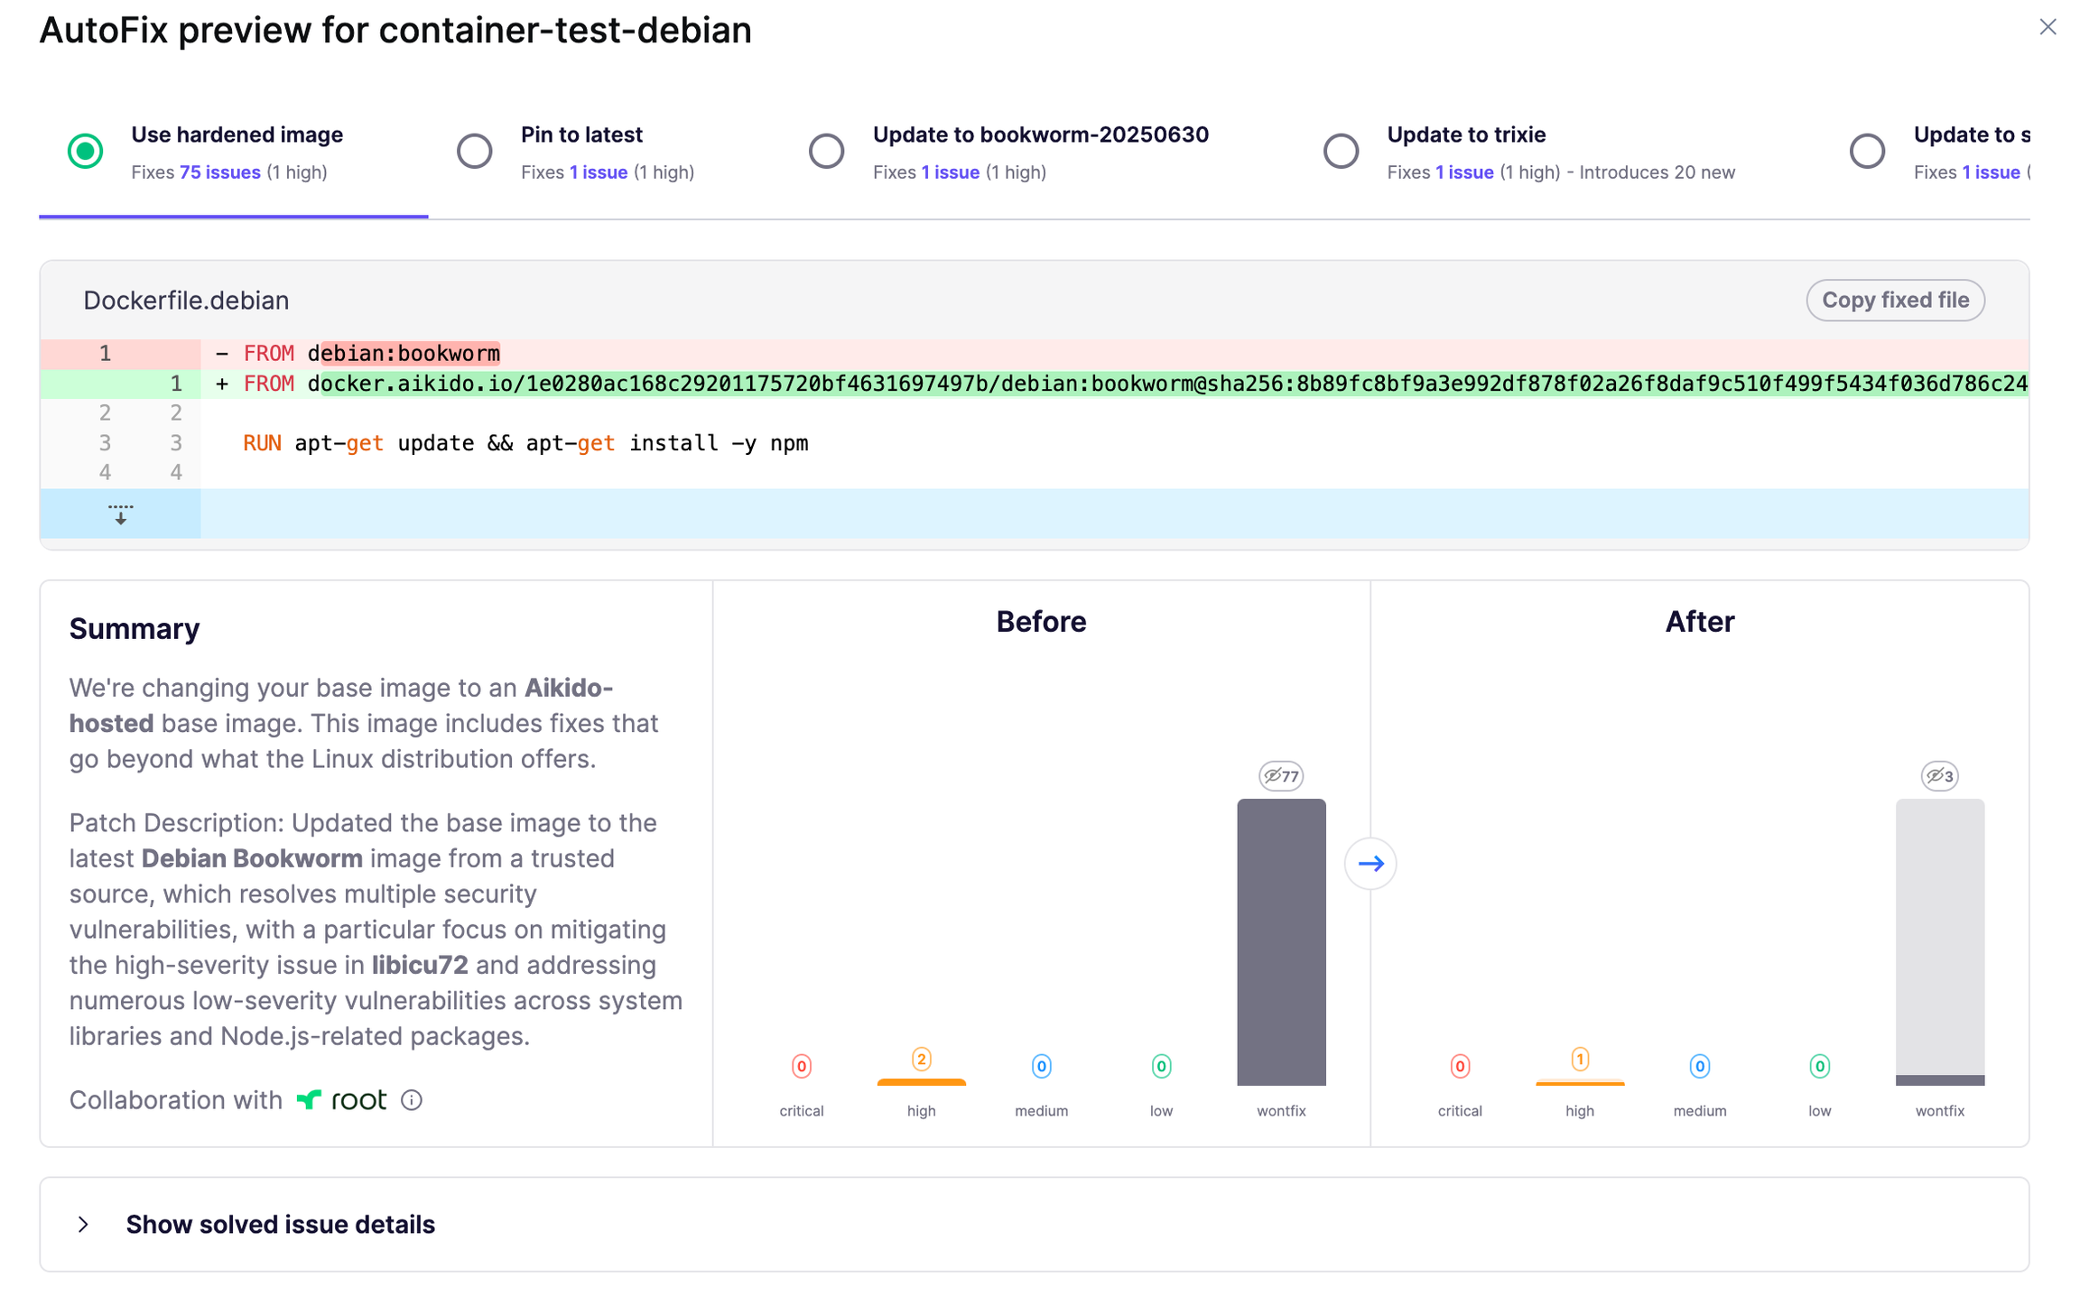Select the last partially visible Update radio button
The image size is (2080, 1315).
point(1867,151)
